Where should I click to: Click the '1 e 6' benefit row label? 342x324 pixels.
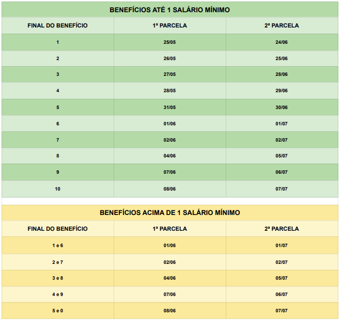click(x=58, y=246)
